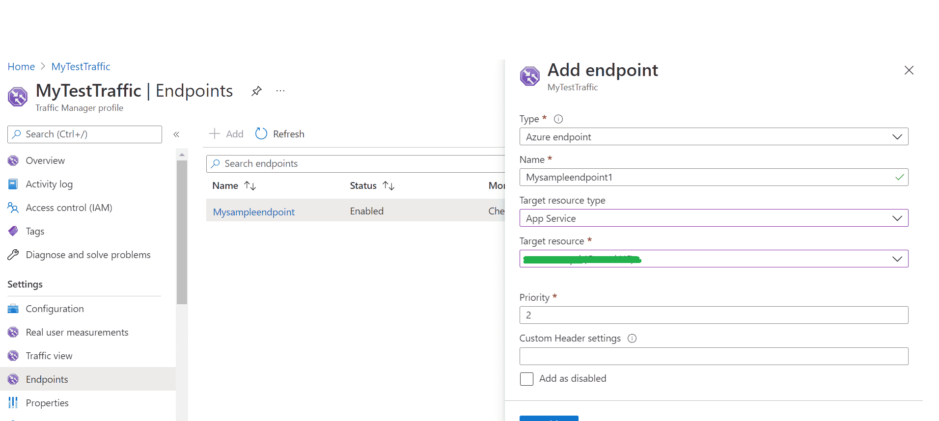
Task: Refresh the endpoints list
Action: point(280,134)
